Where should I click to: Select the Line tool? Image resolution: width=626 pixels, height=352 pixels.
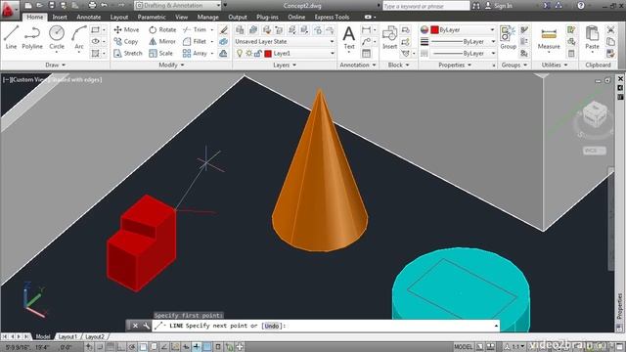click(11, 37)
